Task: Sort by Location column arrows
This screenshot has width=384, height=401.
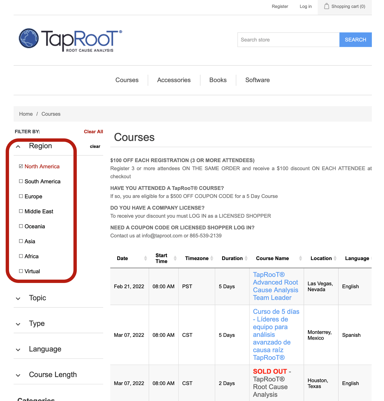Action: [x=335, y=258]
